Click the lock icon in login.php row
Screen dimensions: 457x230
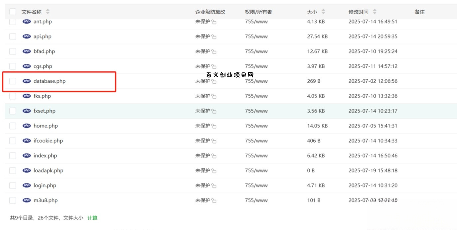point(214,186)
